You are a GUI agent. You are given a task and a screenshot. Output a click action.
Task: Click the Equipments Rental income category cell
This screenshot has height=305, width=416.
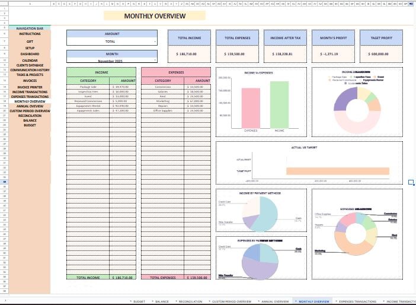pos(88,106)
